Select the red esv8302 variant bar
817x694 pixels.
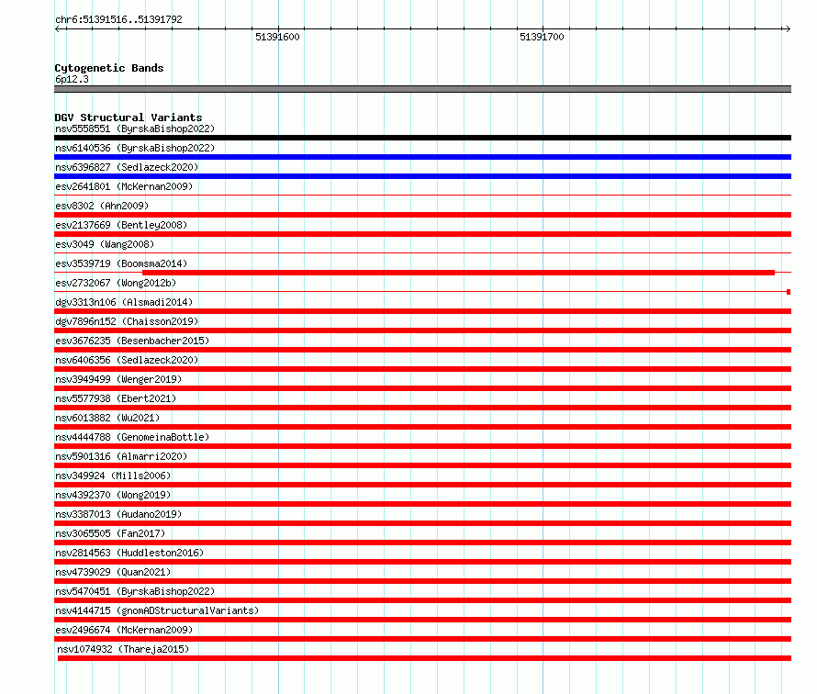422,215
